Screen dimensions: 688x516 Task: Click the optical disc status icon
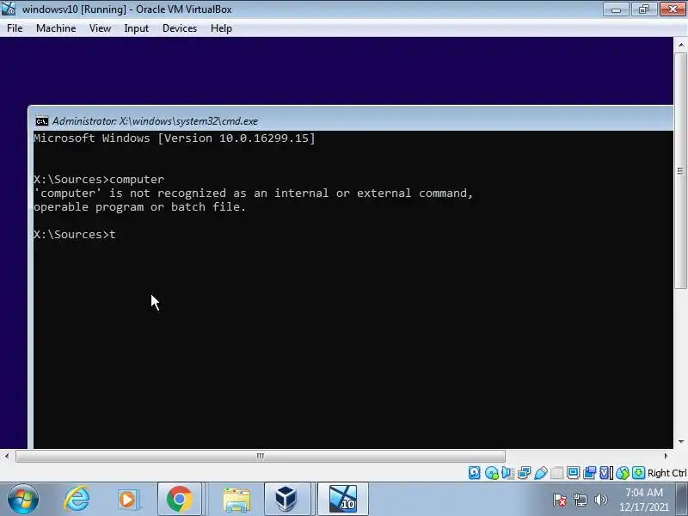491,472
